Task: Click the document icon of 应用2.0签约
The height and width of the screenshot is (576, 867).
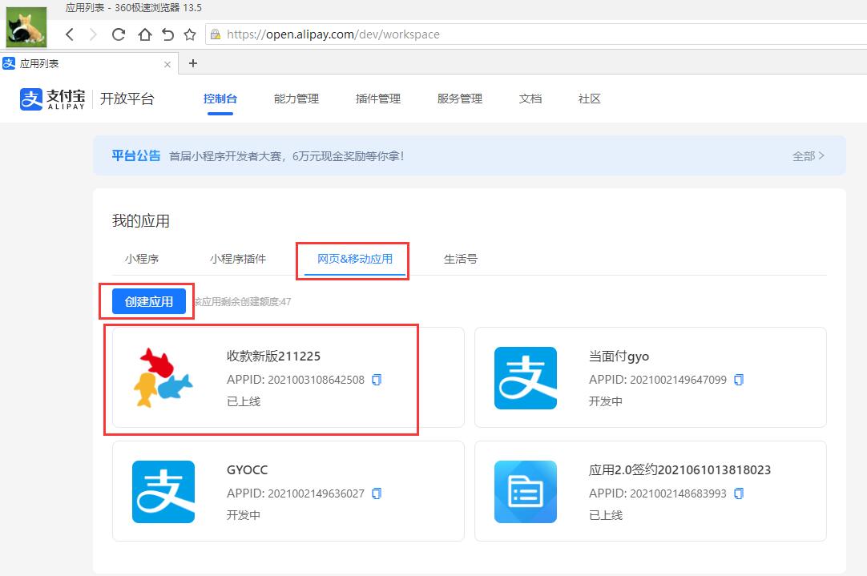Action: (x=526, y=491)
